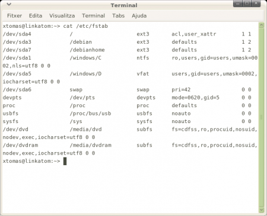Viewport: 267px width, 216px height.
Task: Click the Terminal title bar text
Action: (124, 5)
